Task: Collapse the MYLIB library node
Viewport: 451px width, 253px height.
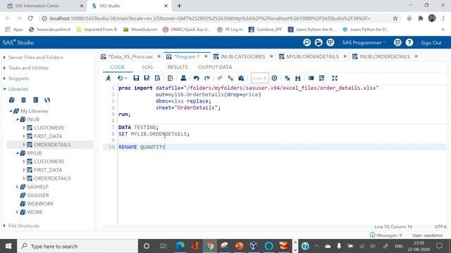Action: pyautogui.click(x=17, y=153)
